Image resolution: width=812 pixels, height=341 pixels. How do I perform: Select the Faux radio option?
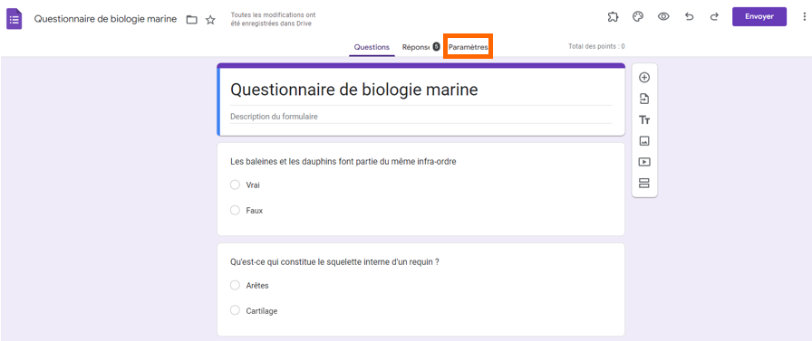[235, 210]
